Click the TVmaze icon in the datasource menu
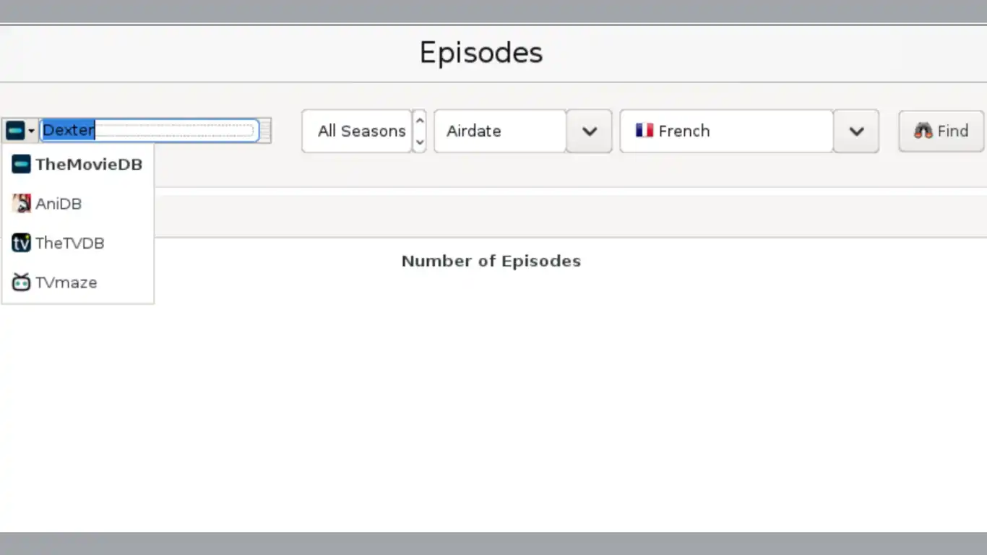The image size is (987, 555). [21, 283]
